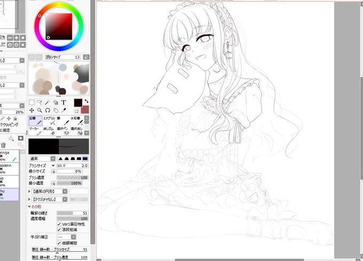Image resolution: width=363 pixels, height=261 pixels.
Task: Click the brush size x1.0 2.0 field
Action: [73, 166]
